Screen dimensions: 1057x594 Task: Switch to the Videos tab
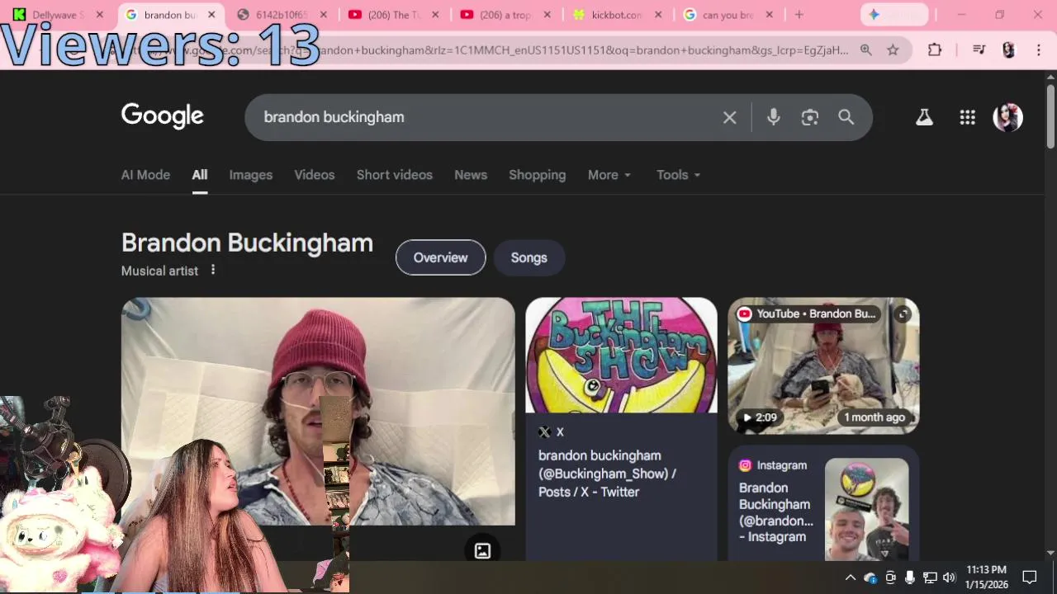click(315, 175)
